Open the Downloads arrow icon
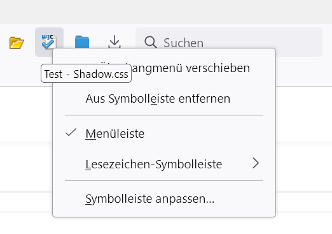The width and height of the screenshot is (332, 234). click(x=114, y=41)
